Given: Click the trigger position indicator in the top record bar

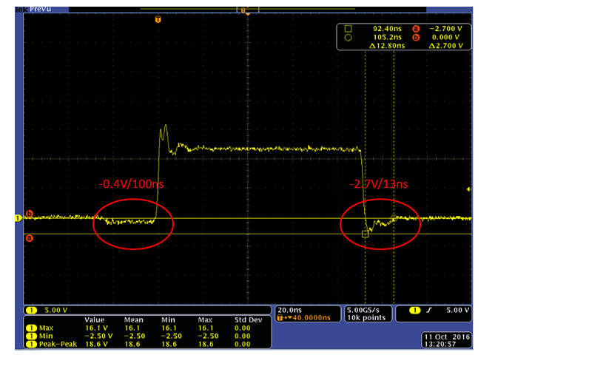Looking at the screenshot, I should coord(243,10).
